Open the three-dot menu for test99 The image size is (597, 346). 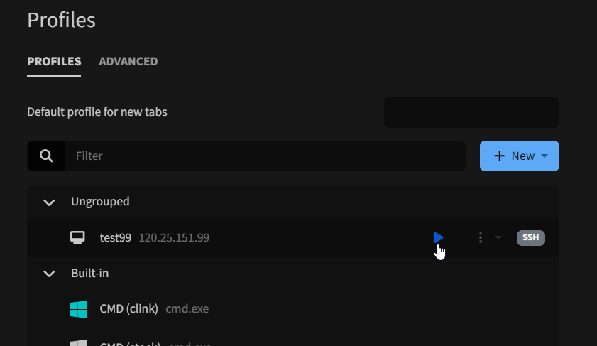481,237
